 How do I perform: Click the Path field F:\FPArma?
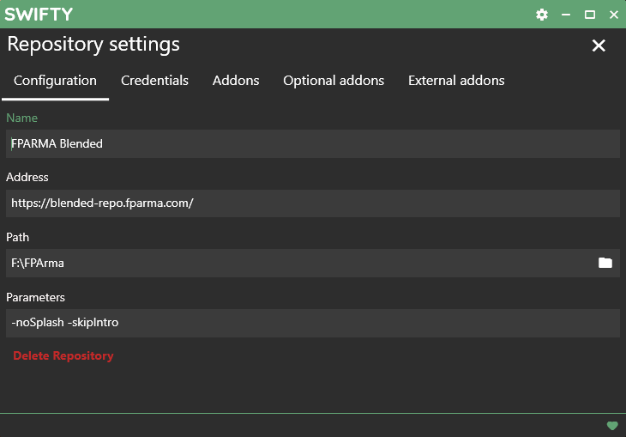[299, 263]
